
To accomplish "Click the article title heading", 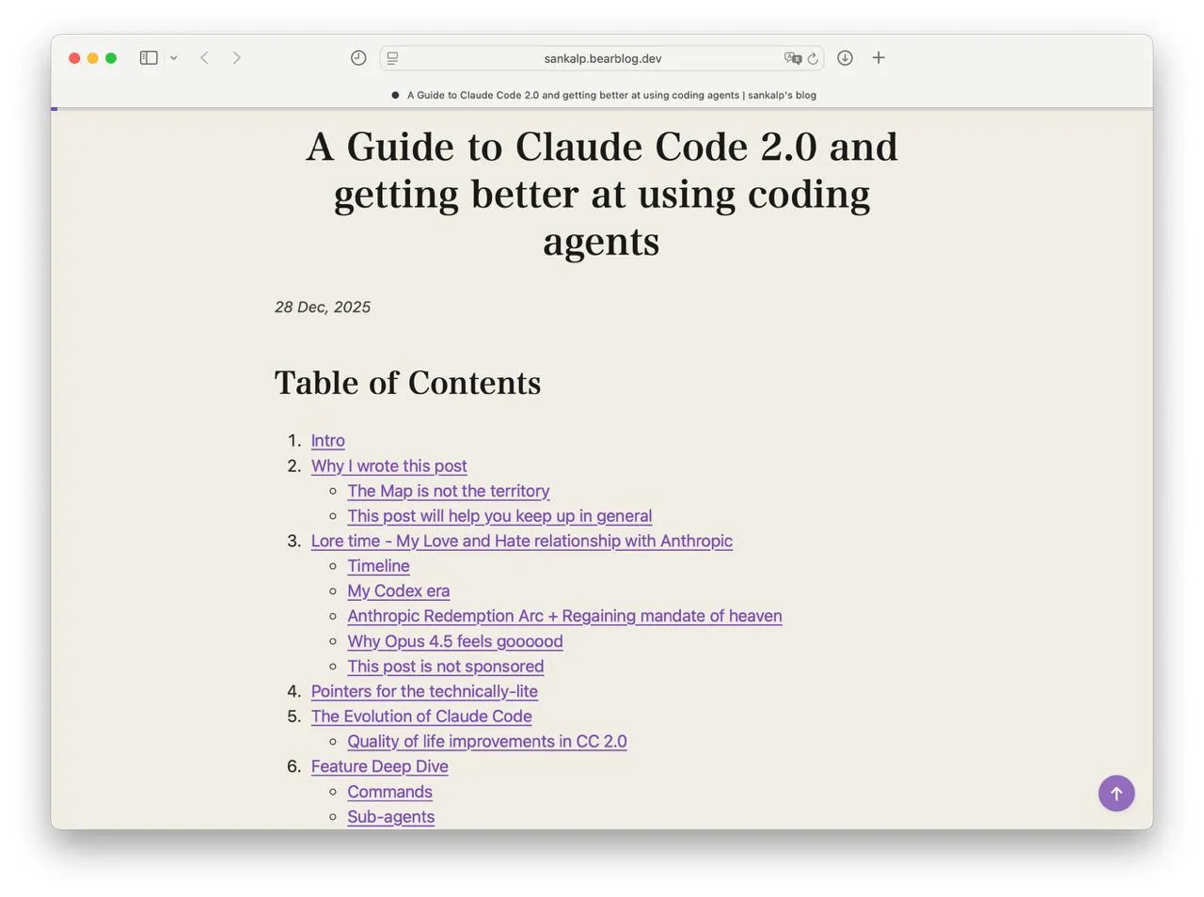I will tap(602, 194).
